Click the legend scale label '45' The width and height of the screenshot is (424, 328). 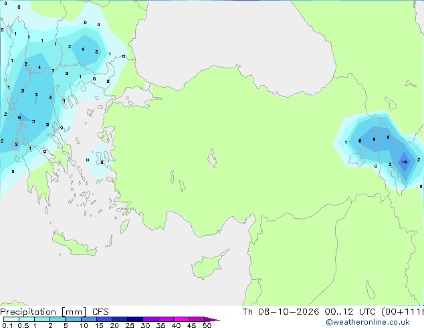click(191, 325)
